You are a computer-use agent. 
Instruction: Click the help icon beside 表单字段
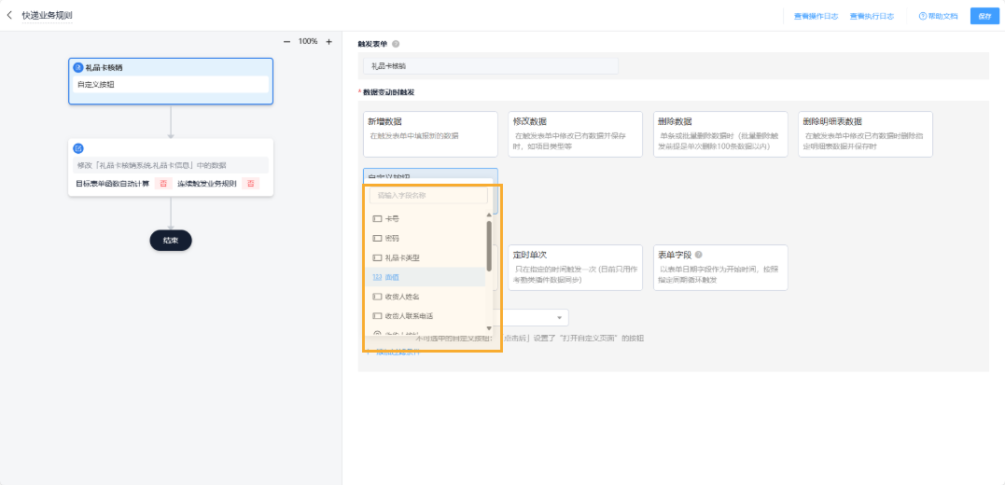(698, 255)
